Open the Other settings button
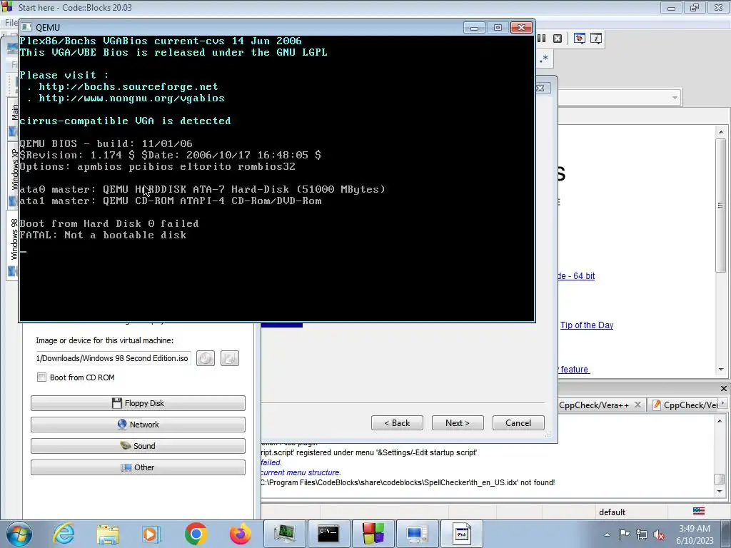Viewport: 731px width, 548px height. tap(138, 467)
